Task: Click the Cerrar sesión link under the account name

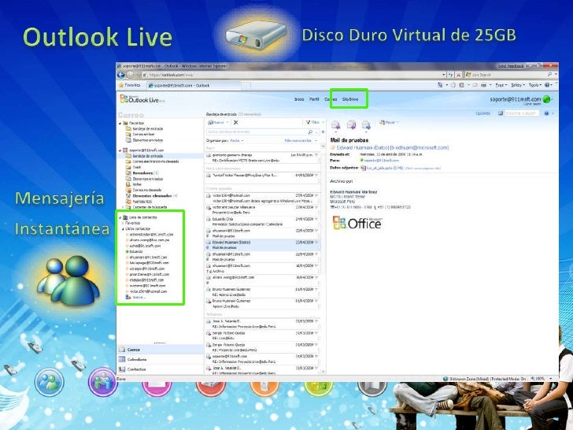Action: coord(532,104)
